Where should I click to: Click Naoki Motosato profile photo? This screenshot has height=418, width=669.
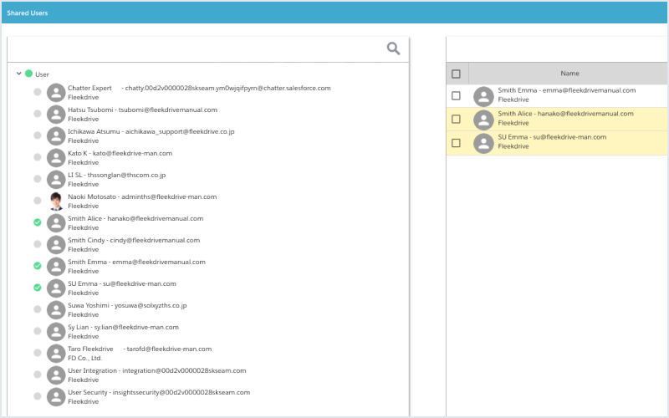(x=56, y=201)
